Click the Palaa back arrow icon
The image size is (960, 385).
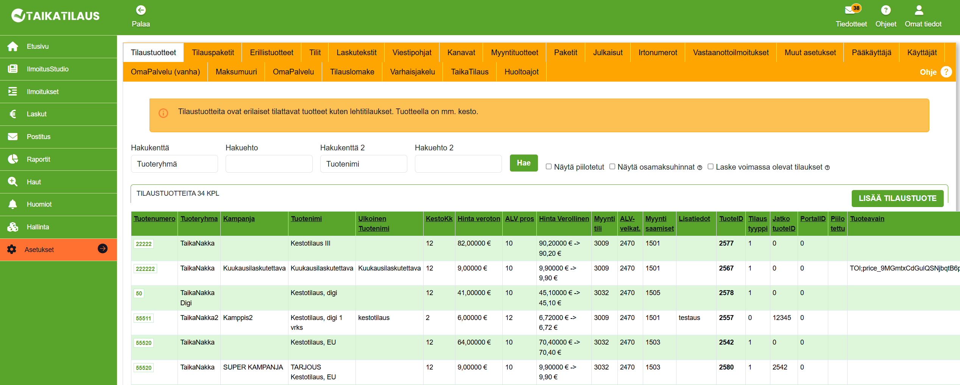[x=141, y=10]
